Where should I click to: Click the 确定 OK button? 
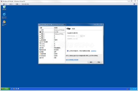click(91, 62)
